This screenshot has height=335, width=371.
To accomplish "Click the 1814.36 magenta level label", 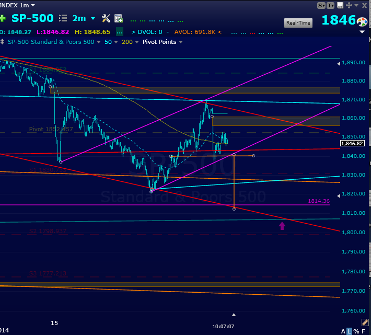I will point(319,201).
